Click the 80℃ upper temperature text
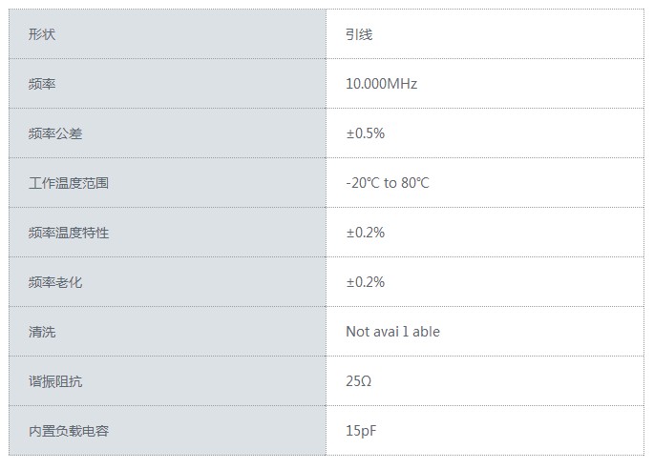The image size is (654, 469). (415, 183)
